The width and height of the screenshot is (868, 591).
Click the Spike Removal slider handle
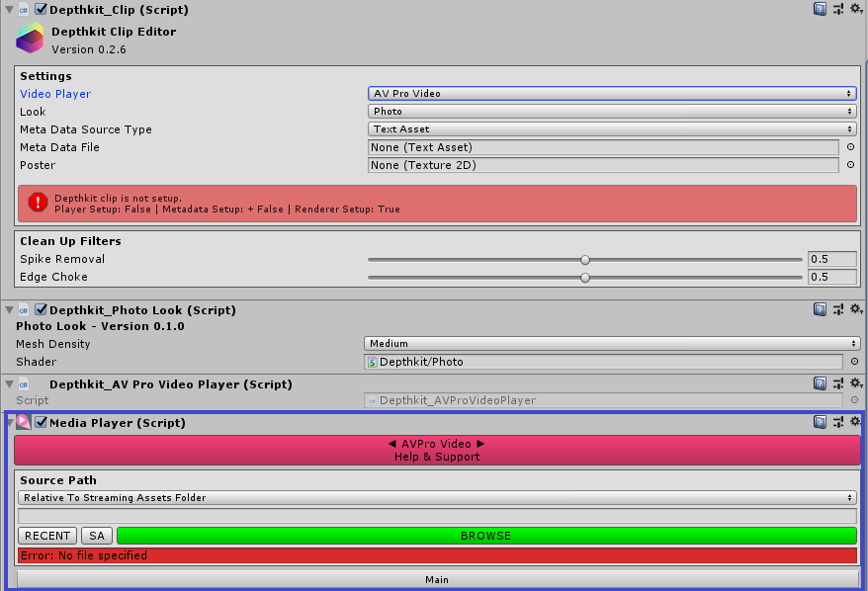(585, 260)
